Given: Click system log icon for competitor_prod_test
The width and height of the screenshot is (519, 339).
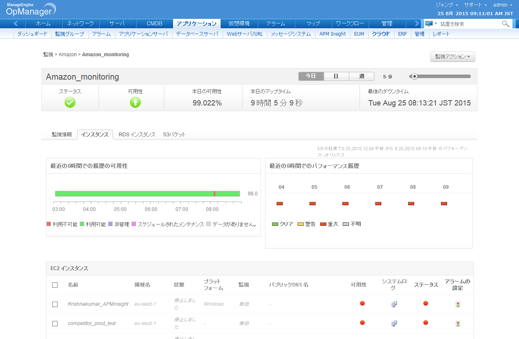Looking at the screenshot, I should tap(394, 323).
